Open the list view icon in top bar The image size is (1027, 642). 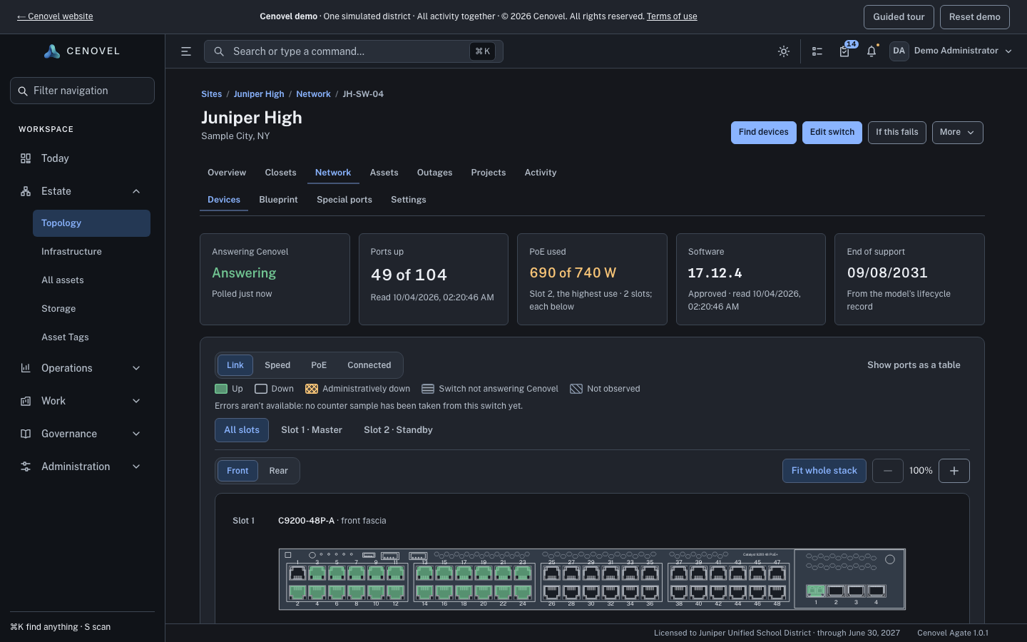(817, 51)
